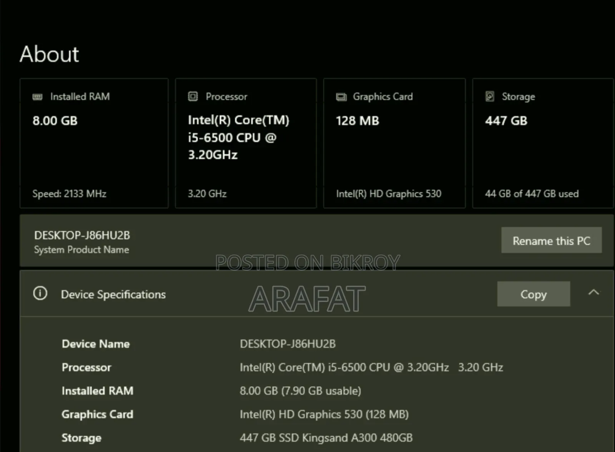Click the 'Speed: 2133 MHz' text
Viewport: 615px width, 452px height.
[69, 193]
